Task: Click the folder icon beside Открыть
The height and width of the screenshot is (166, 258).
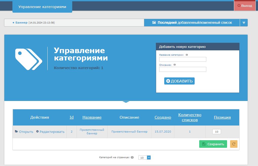Action: click(x=16, y=132)
